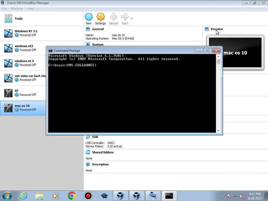Open Windows Explorer folder in taskbar

(x=40, y=196)
